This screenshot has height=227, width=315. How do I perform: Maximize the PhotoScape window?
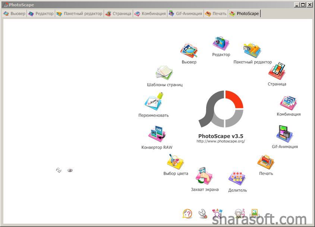click(303, 4)
